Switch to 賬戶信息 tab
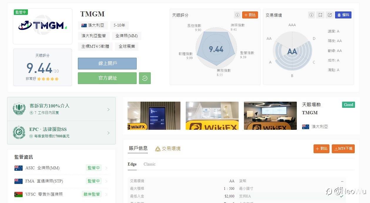This screenshot has width=370, height=203. pos(138,148)
